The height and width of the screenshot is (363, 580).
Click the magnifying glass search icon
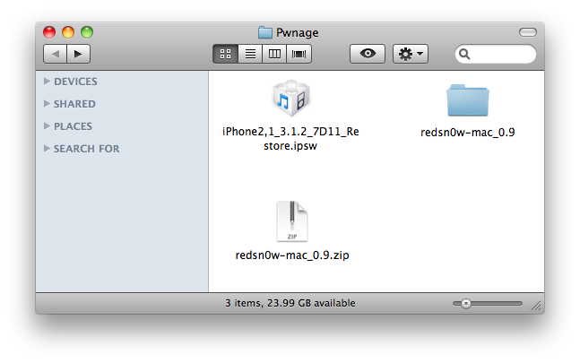pyautogui.click(x=464, y=55)
